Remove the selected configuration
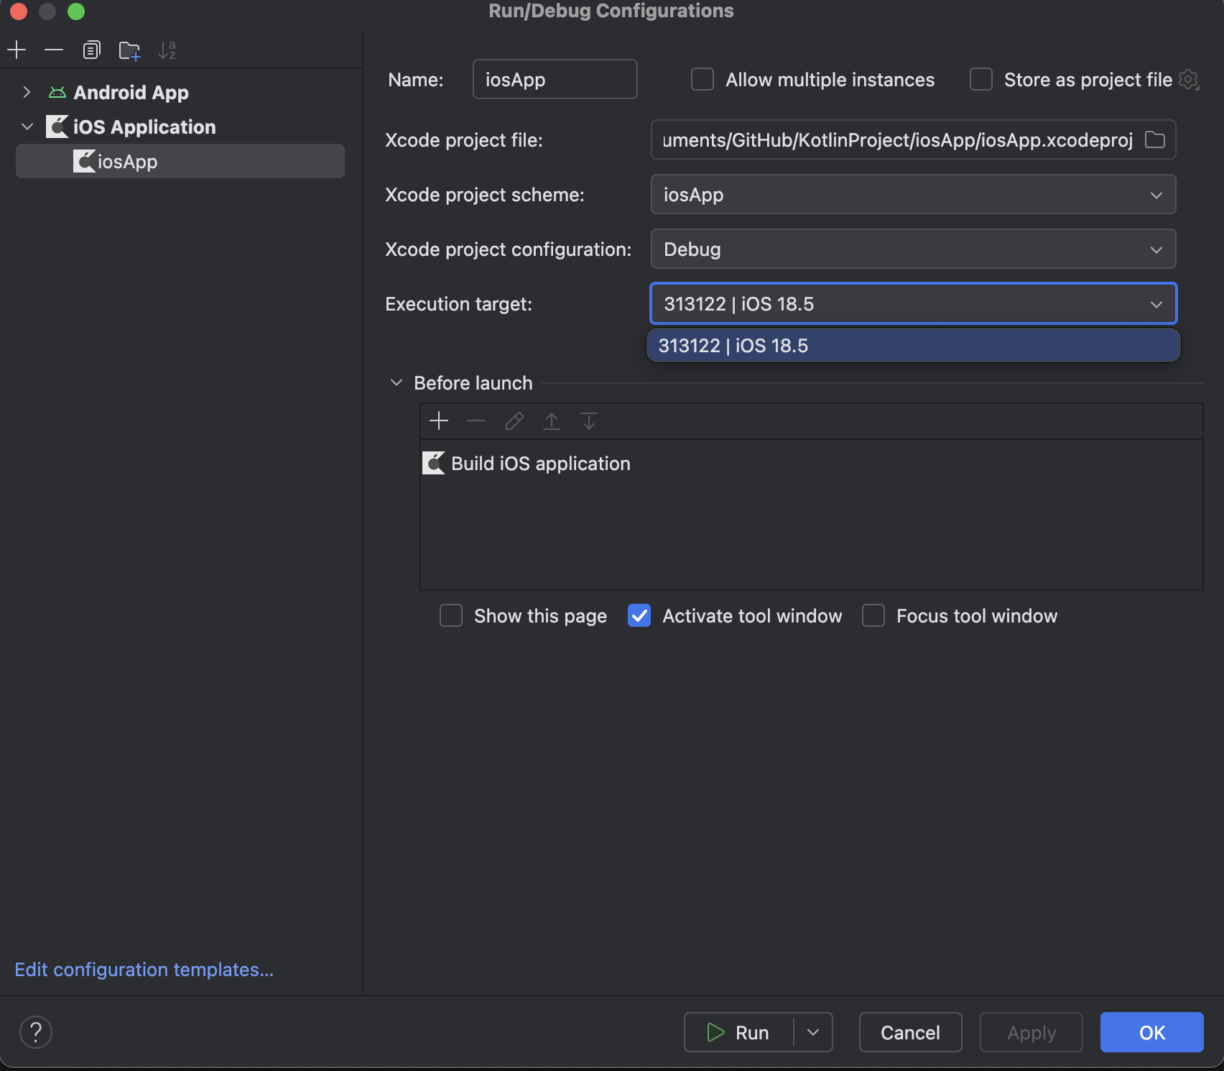Viewport: 1224px width, 1071px height. [54, 50]
